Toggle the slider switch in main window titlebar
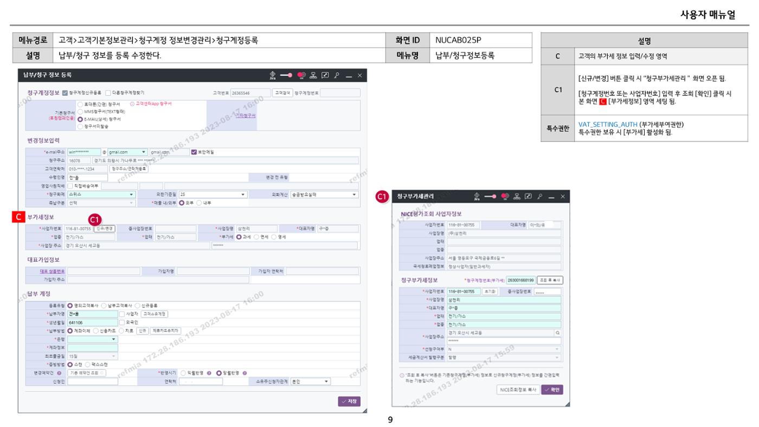This screenshot has height=427, width=759. (x=288, y=75)
